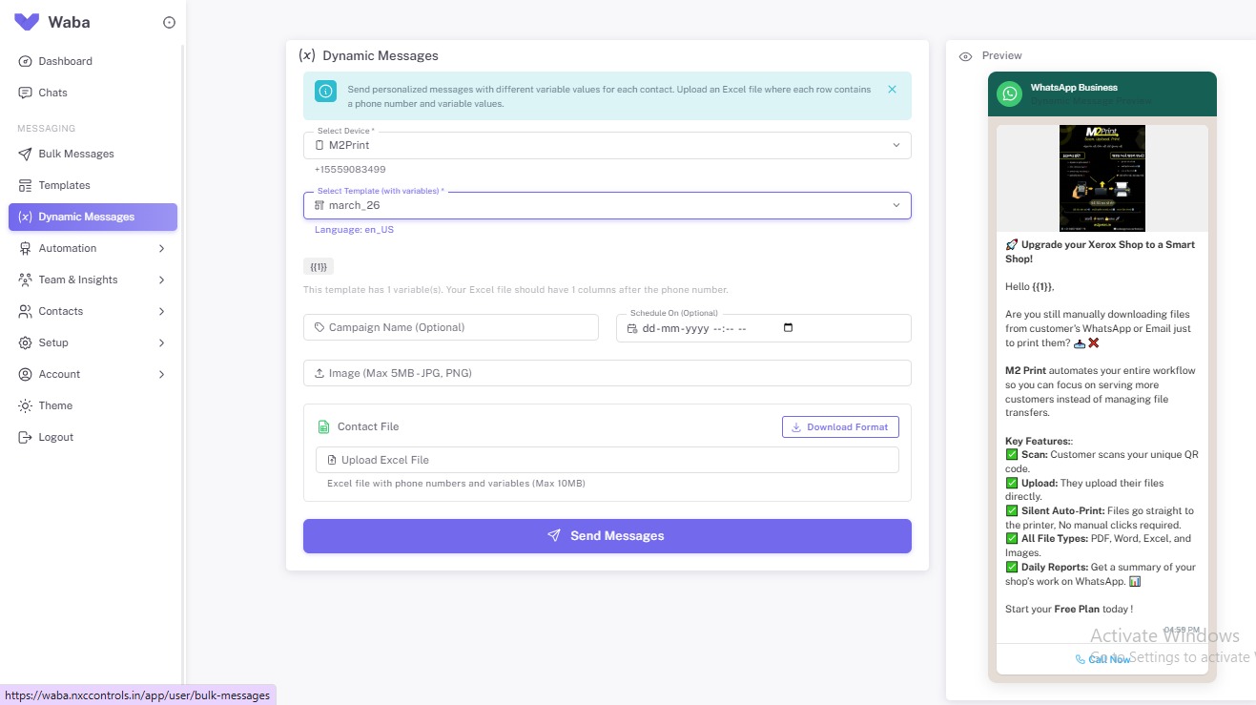Click Logout at the bottom of the sidebar
1256x705 pixels.
tap(53, 437)
